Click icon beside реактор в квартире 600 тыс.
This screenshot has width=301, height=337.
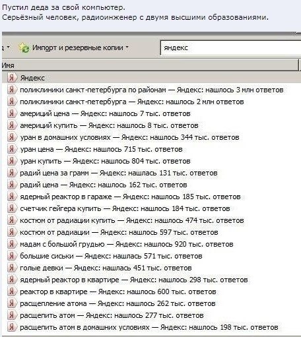coord(12,291)
